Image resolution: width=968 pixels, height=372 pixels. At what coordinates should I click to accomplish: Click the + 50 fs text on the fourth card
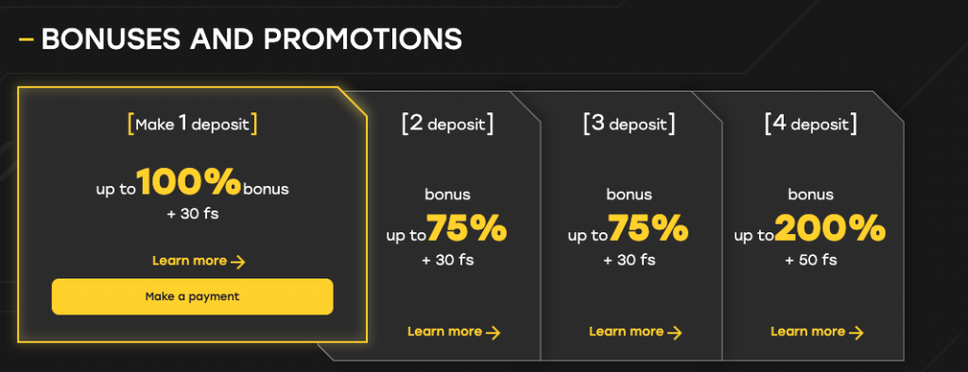pos(810,261)
